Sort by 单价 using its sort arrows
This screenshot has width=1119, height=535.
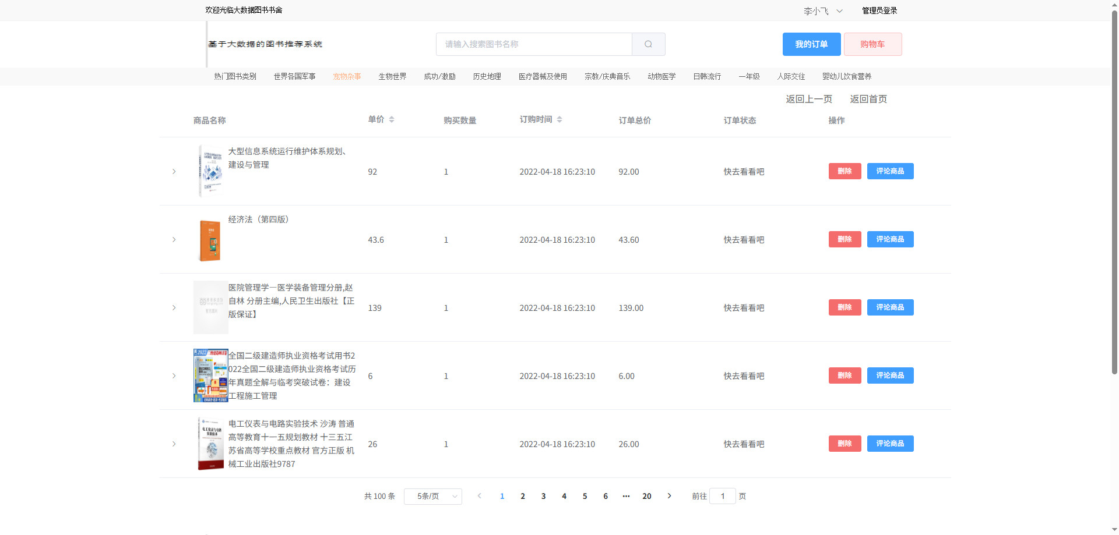392,119
